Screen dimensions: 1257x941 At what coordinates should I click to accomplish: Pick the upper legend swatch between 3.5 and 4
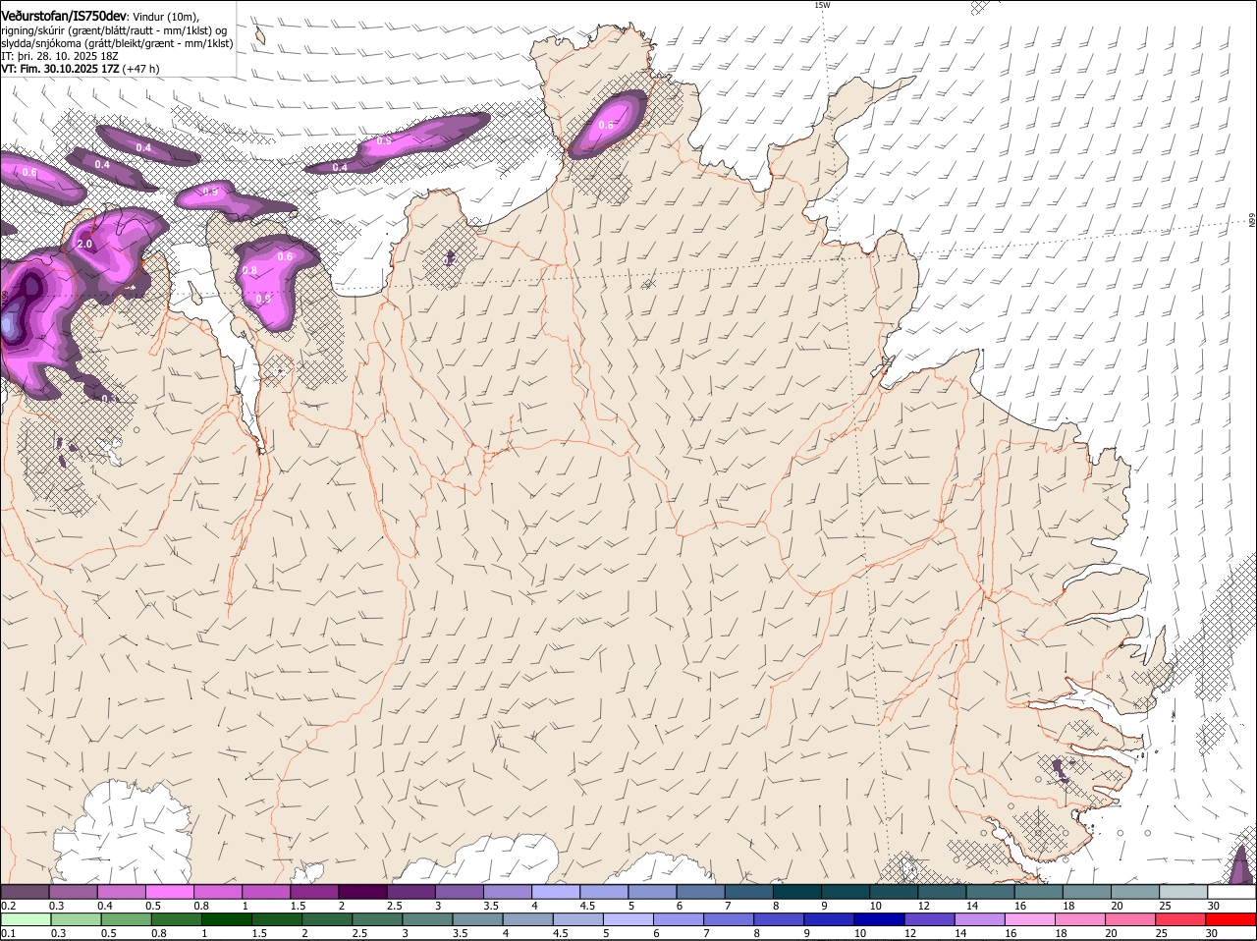click(507, 891)
